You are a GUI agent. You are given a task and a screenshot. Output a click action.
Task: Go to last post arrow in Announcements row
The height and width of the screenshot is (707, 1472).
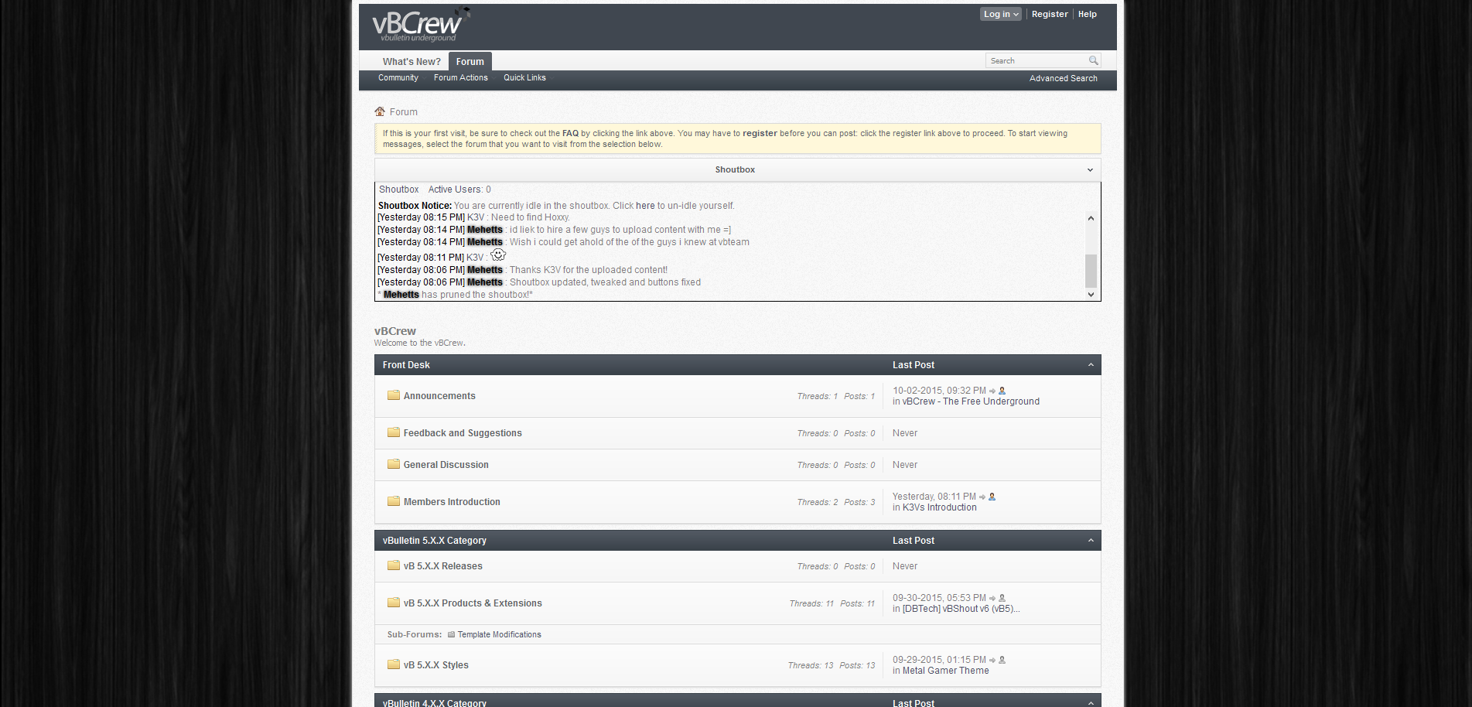pos(992,391)
